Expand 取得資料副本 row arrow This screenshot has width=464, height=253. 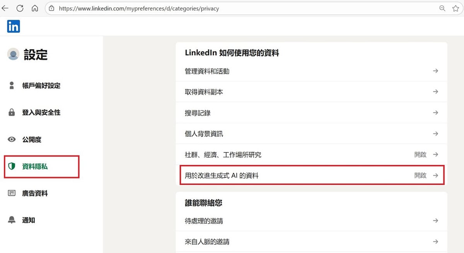tap(435, 92)
